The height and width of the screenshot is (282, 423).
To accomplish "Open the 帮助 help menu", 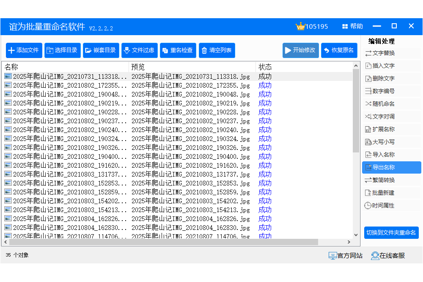I will click(x=352, y=26).
